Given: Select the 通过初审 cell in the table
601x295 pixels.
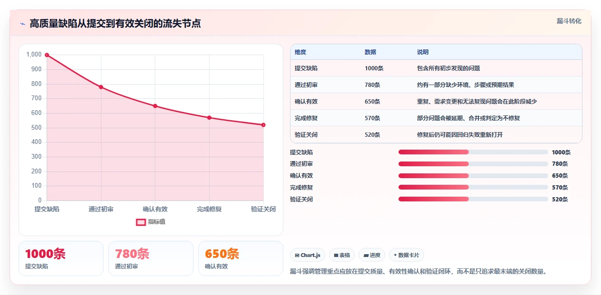Looking at the screenshot, I should click(306, 85).
